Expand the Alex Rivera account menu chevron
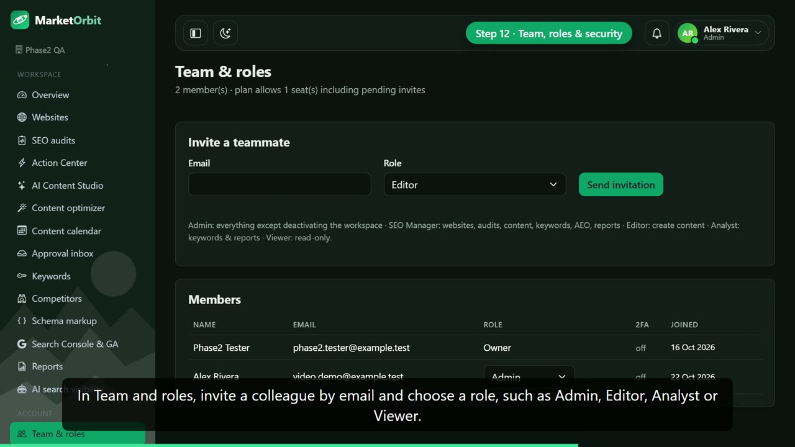Image resolution: width=795 pixels, height=447 pixels. pos(758,34)
